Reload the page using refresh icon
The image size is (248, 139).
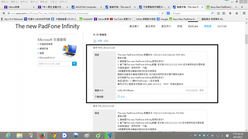pos(162,14)
